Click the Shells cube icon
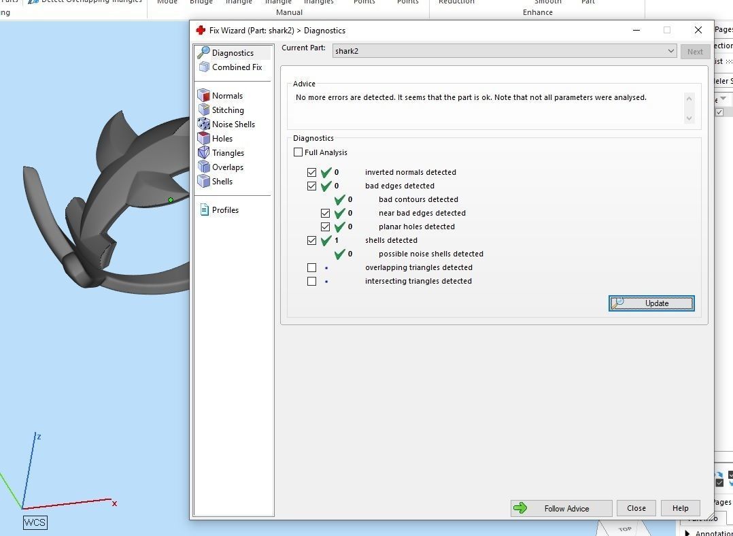The image size is (733, 536). [x=204, y=182]
